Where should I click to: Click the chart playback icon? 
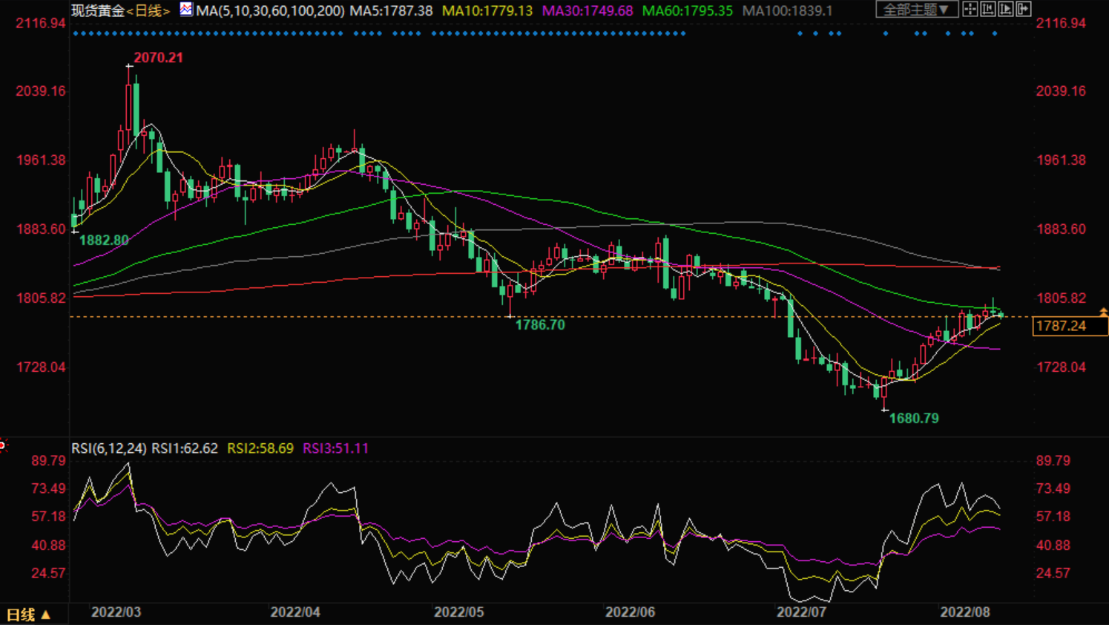[1005, 9]
